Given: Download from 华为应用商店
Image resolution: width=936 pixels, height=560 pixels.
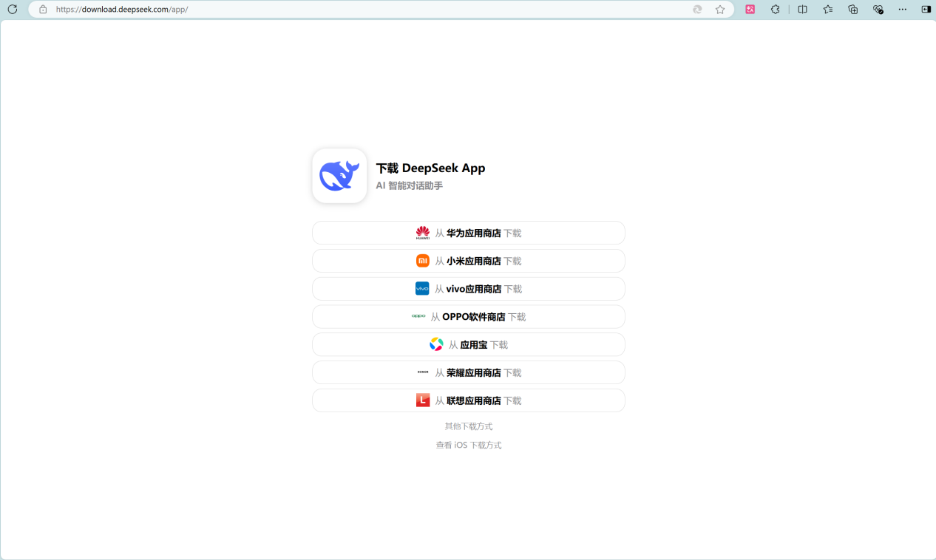Looking at the screenshot, I should pyautogui.click(x=469, y=233).
